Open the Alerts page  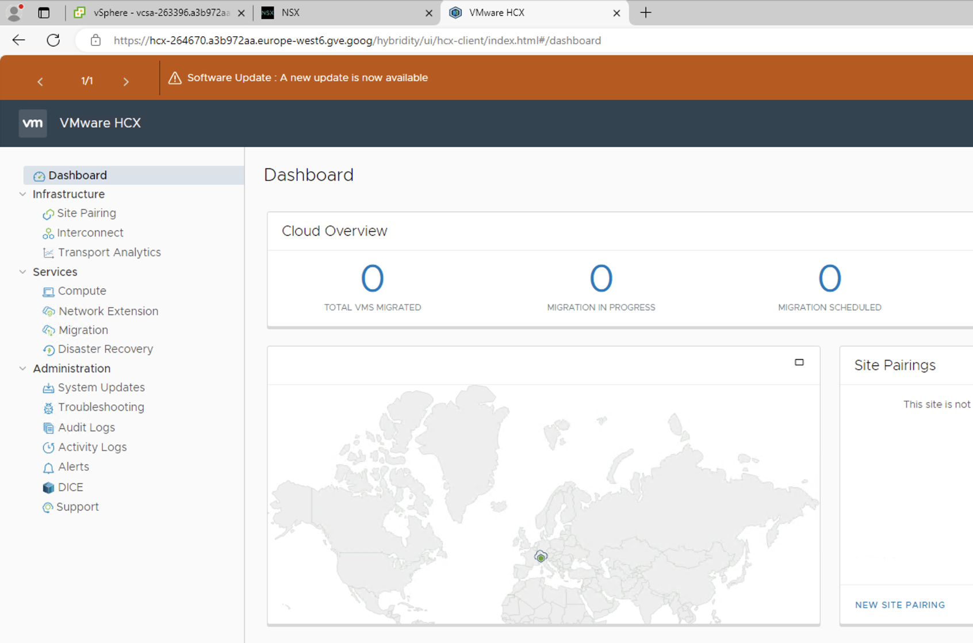(74, 467)
